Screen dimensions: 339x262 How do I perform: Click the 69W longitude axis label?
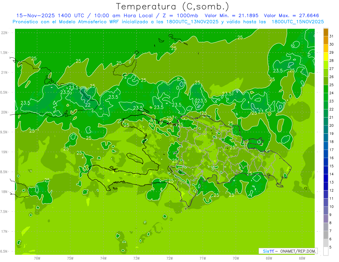coord(269,258)
